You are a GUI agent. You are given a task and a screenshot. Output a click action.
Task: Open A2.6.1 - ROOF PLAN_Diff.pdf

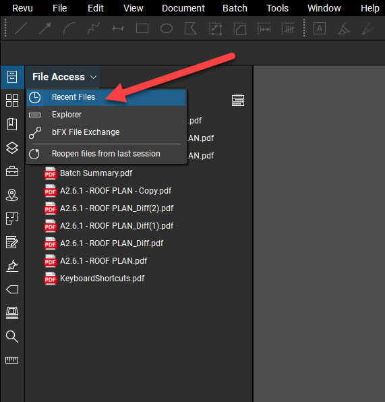point(104,243)
